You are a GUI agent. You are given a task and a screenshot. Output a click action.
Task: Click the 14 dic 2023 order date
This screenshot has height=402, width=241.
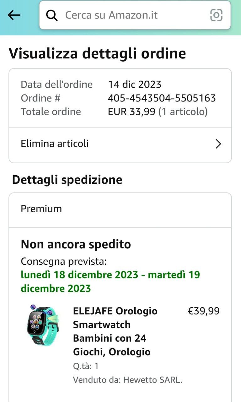[x=135, y=84]
